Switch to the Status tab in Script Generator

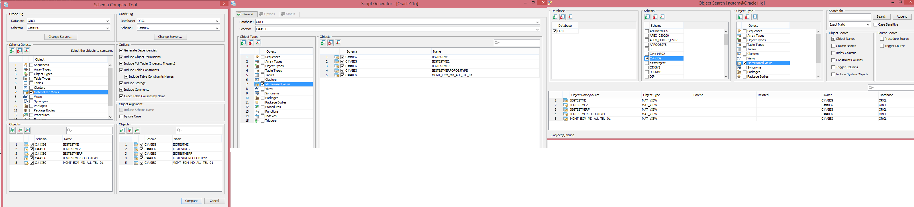[x=288, y=14]
